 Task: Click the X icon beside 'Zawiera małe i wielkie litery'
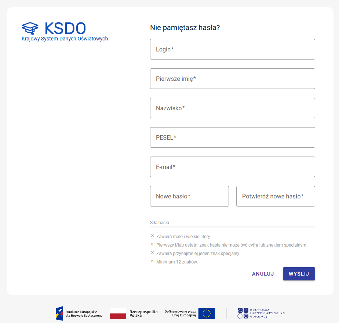pos(152,236)
